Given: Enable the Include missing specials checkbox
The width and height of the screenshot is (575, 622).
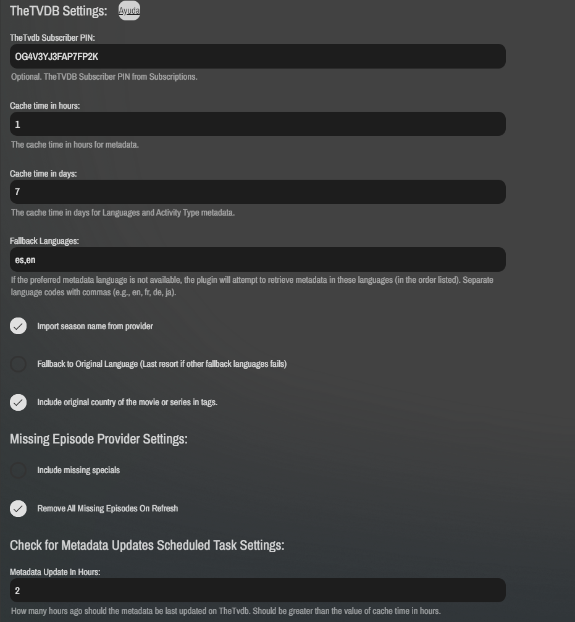Looking at the screenshot, I should (19, 471).
